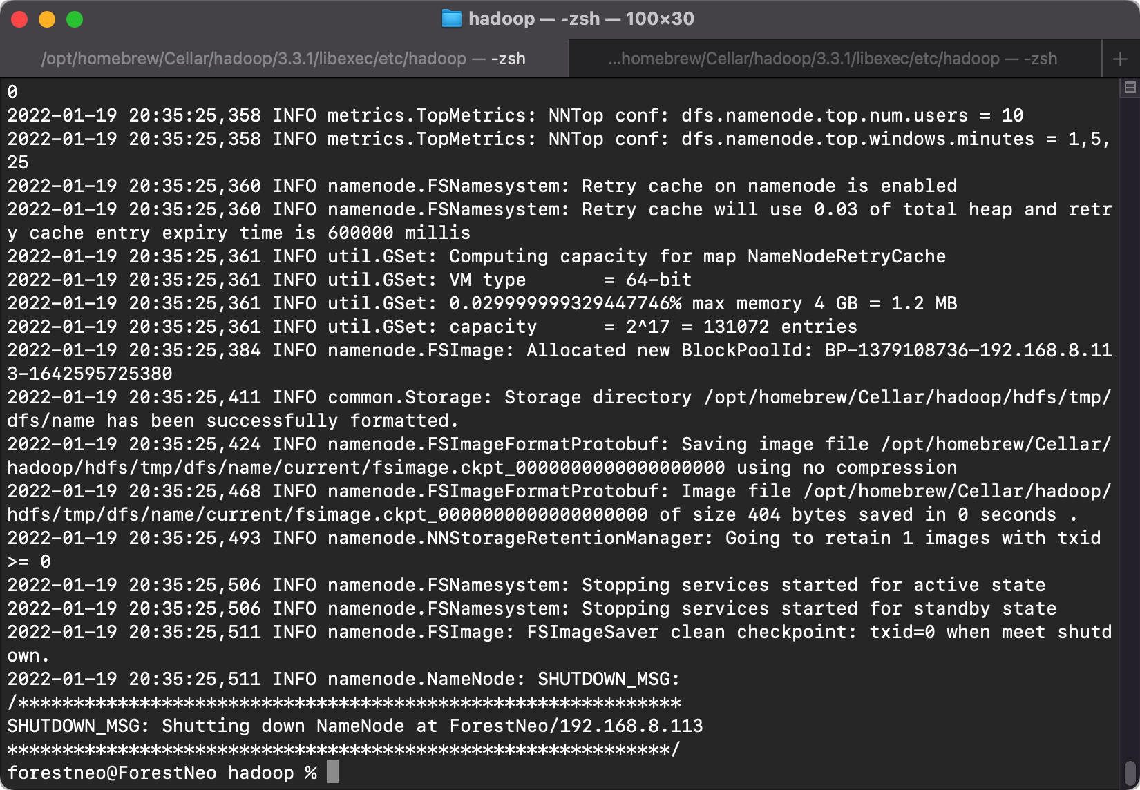Click text 'dfs.namenode.top.windows.minutes'

pyautogui.click(x=858, y=139)
